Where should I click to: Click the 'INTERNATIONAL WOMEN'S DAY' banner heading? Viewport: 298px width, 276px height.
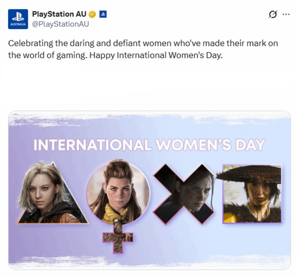pyautogui.click(x=149, y=145)
